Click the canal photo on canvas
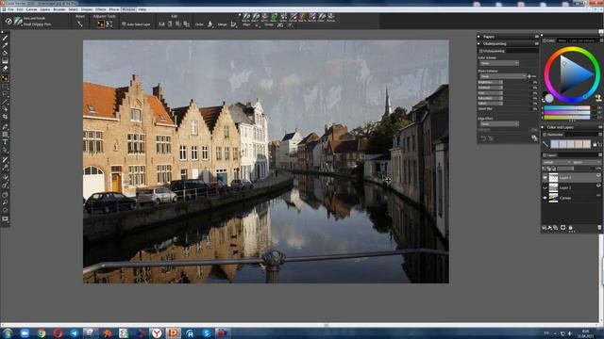Viewport: 604px width, 339px height. pyautogui.click(x=266, y=161)
